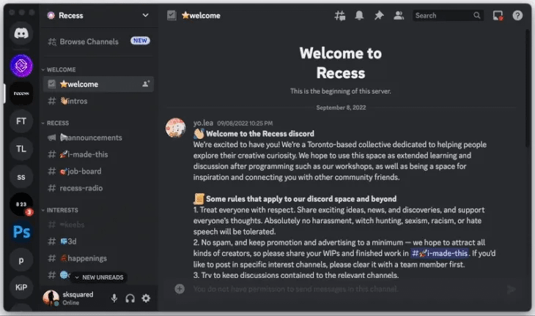
Task: Select the welcome channel
Action: point(98,84)
